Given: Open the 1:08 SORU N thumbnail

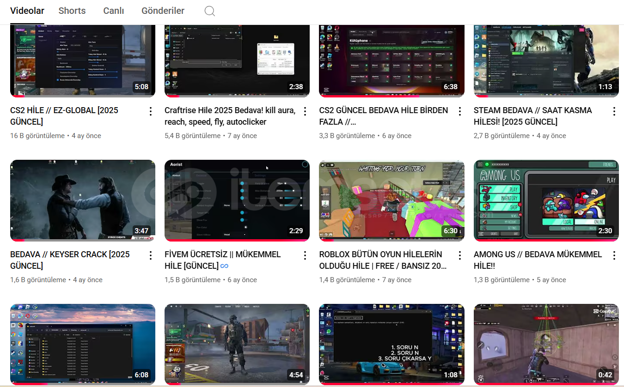Looking at the screenshot, I should point(392,345).
